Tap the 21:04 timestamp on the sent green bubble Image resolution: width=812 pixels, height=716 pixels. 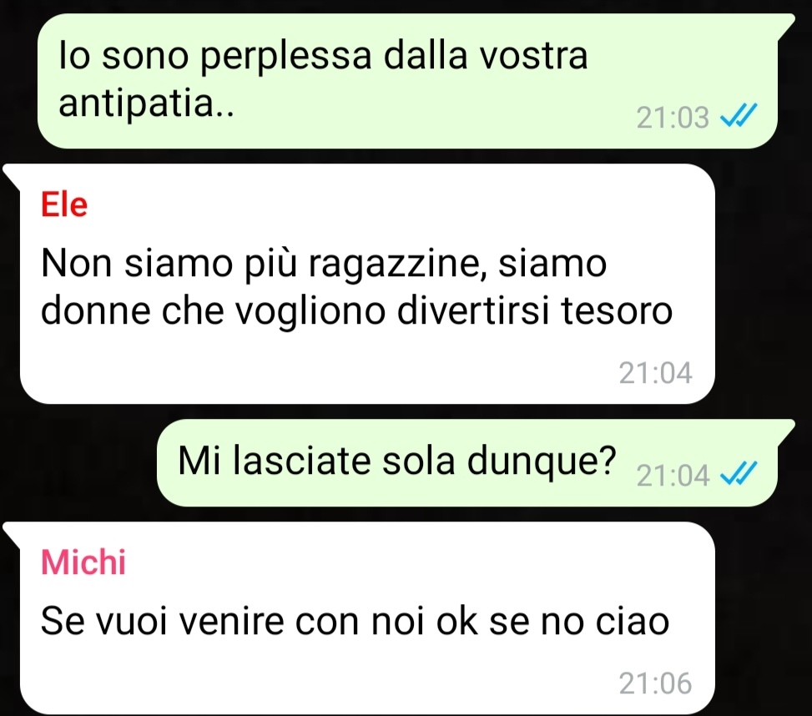[x=672, y=476]
